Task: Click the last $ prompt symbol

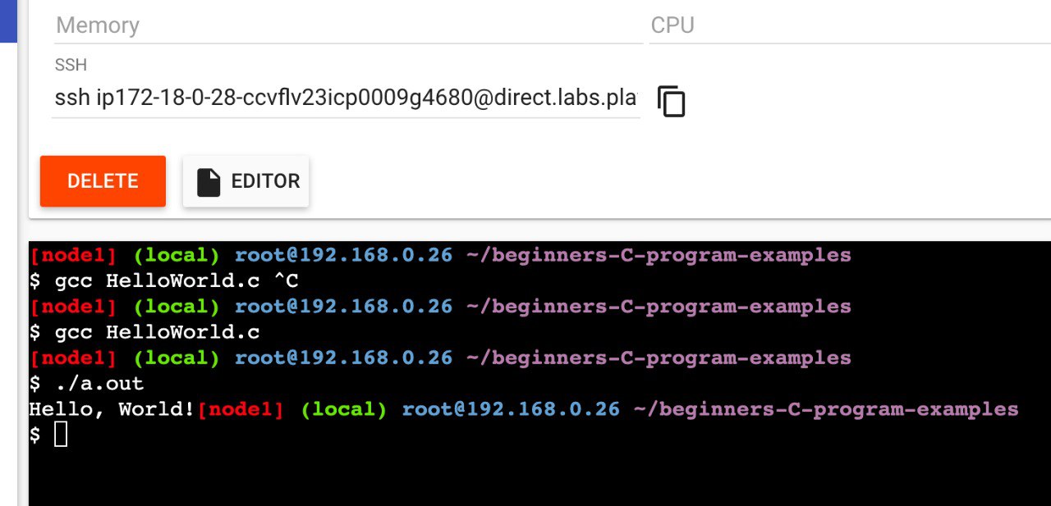Action: [x=34, y=435]
